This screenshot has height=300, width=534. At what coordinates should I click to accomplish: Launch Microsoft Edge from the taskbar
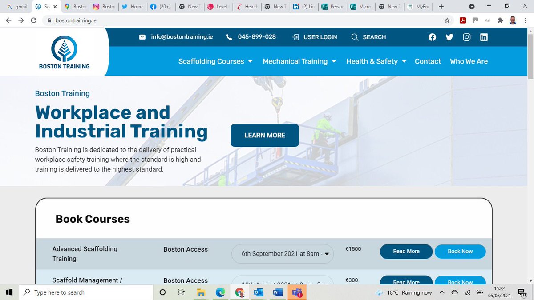220,292
